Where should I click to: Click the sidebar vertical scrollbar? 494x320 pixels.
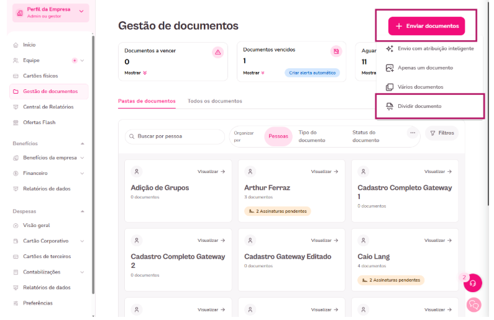click(93, 165)
